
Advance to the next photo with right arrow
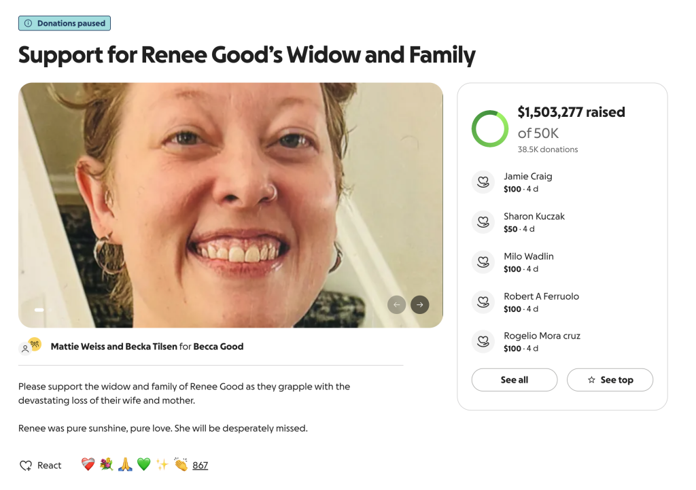[x=420, y=304]
